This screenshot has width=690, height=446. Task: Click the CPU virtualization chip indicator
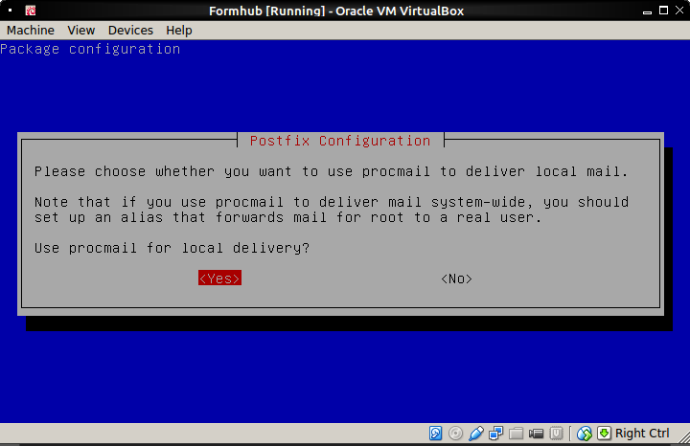(x=556, y=434)
